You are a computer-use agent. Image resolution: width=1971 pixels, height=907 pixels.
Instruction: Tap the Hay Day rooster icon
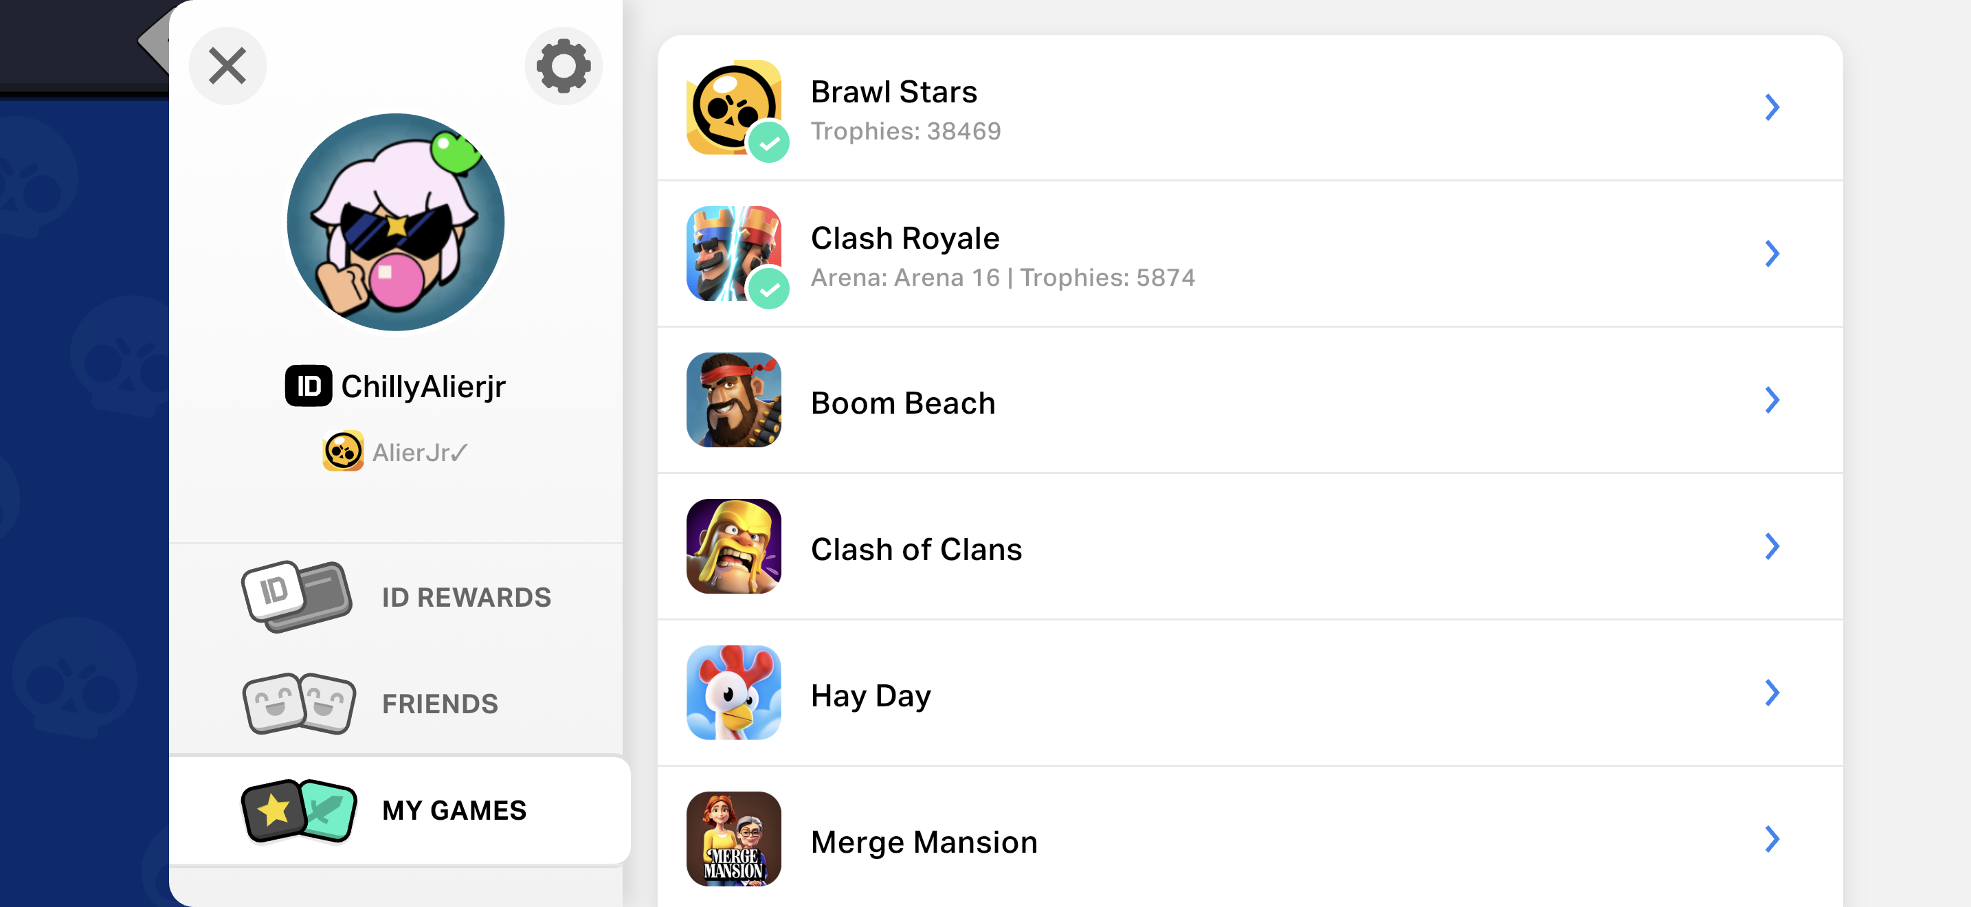pos(734,693)
